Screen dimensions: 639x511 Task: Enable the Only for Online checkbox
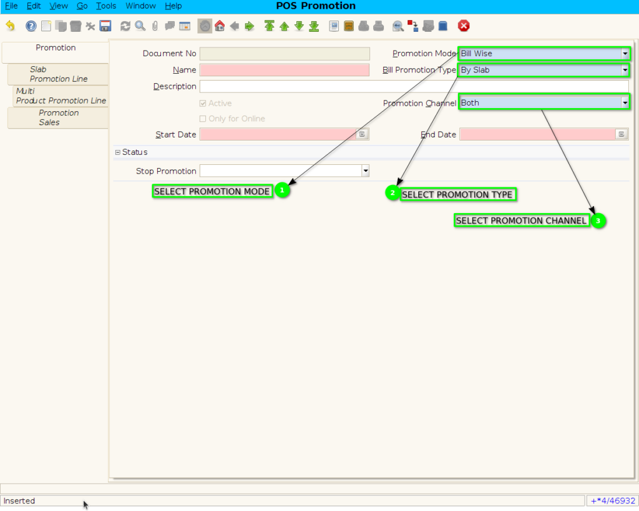pyautogui.click(x=203, y=119)
